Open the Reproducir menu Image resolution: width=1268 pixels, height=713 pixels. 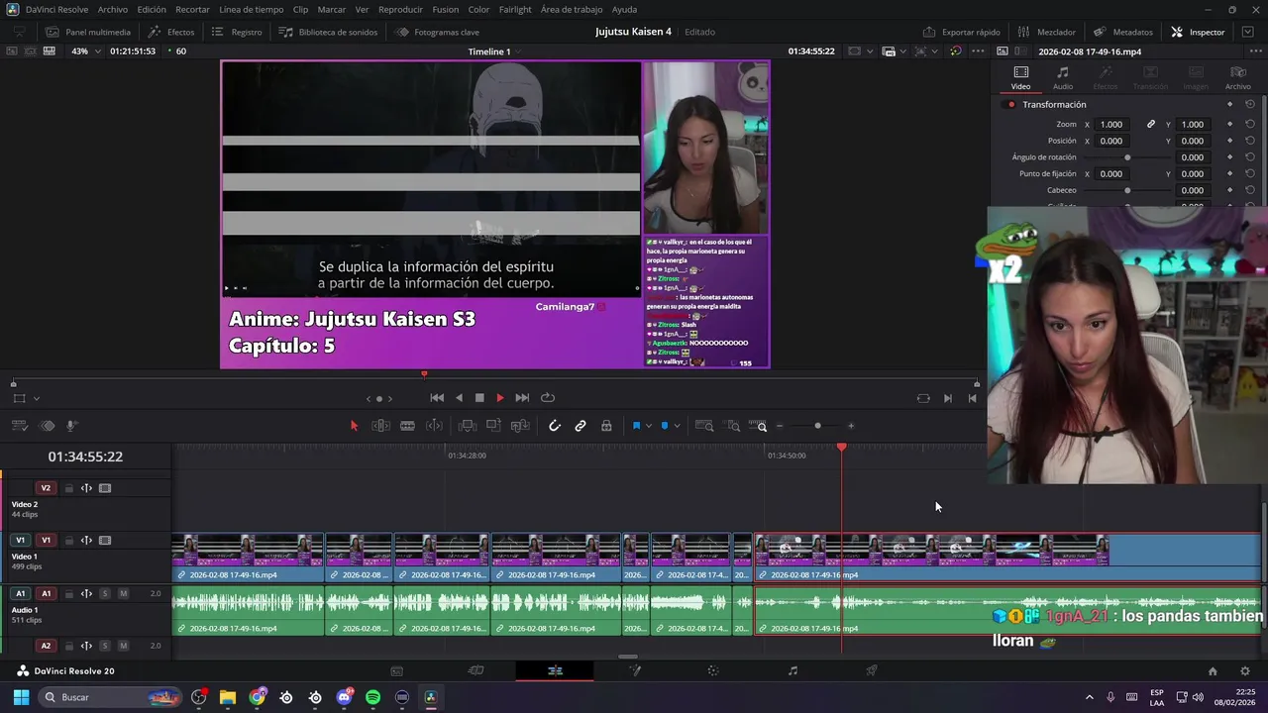[400, 9]
